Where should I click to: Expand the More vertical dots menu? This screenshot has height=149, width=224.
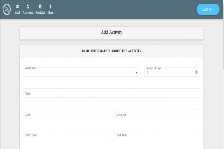(50, 6)
